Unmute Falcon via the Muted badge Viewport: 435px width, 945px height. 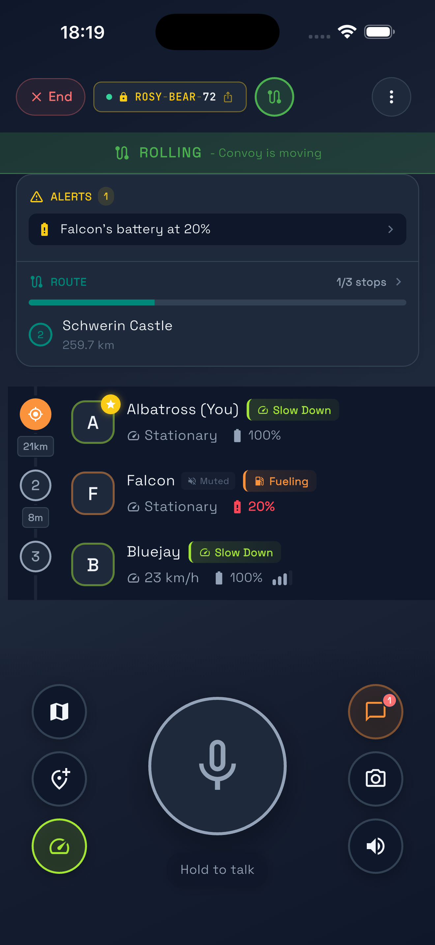click(x=208, y=481)
